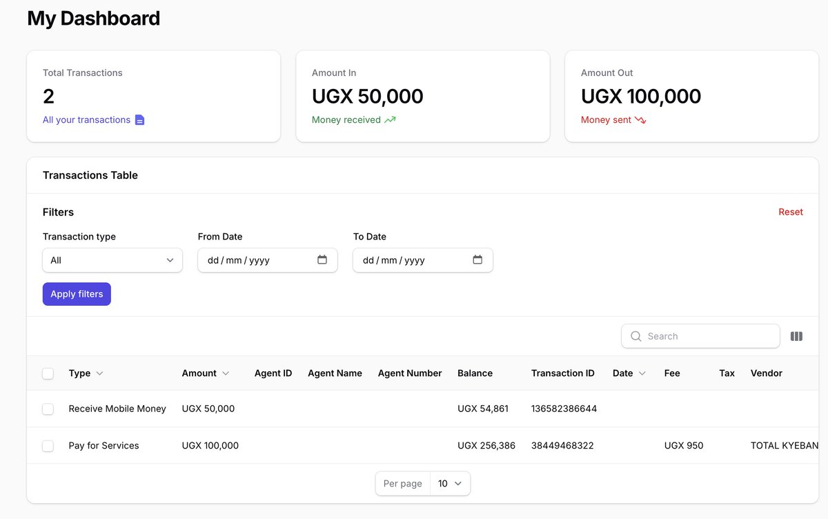Click the UGX 100,000 amount in the table
828x519 pixels.
click(x=210, y=446)
